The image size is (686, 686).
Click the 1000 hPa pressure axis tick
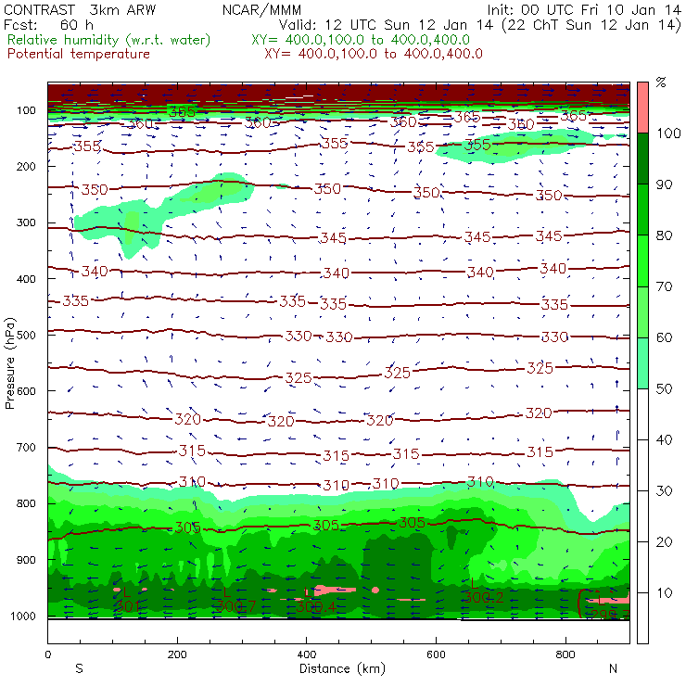(23, 616)
